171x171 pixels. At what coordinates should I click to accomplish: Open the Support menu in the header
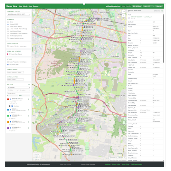coord(36,6)
